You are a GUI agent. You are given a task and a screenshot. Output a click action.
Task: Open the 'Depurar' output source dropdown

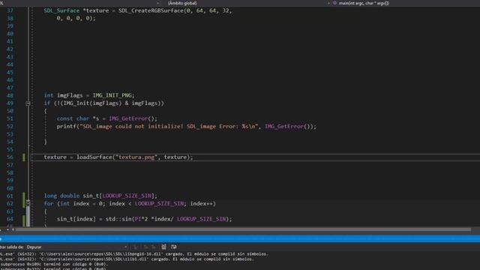click(x=76, y=247)
